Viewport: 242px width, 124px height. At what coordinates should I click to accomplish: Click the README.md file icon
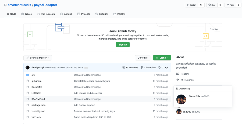[x=28, y=99]
